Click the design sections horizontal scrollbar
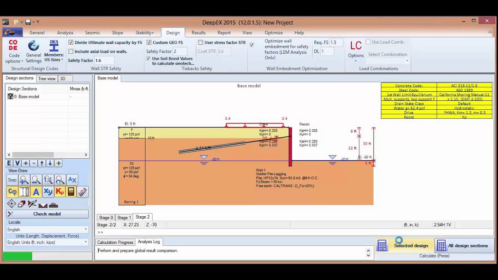The image size is (498, 280). [47, 154]
